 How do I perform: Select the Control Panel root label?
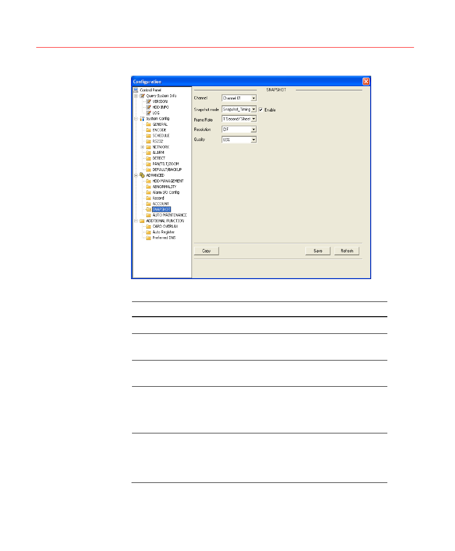click(x=151, y=90)
